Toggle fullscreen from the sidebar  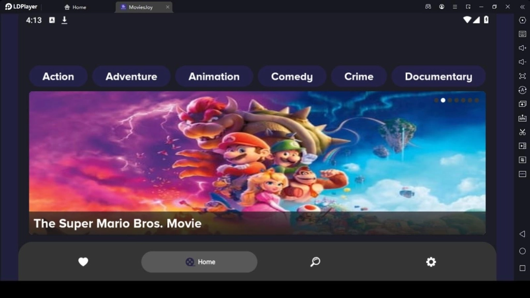coord(522,76)
